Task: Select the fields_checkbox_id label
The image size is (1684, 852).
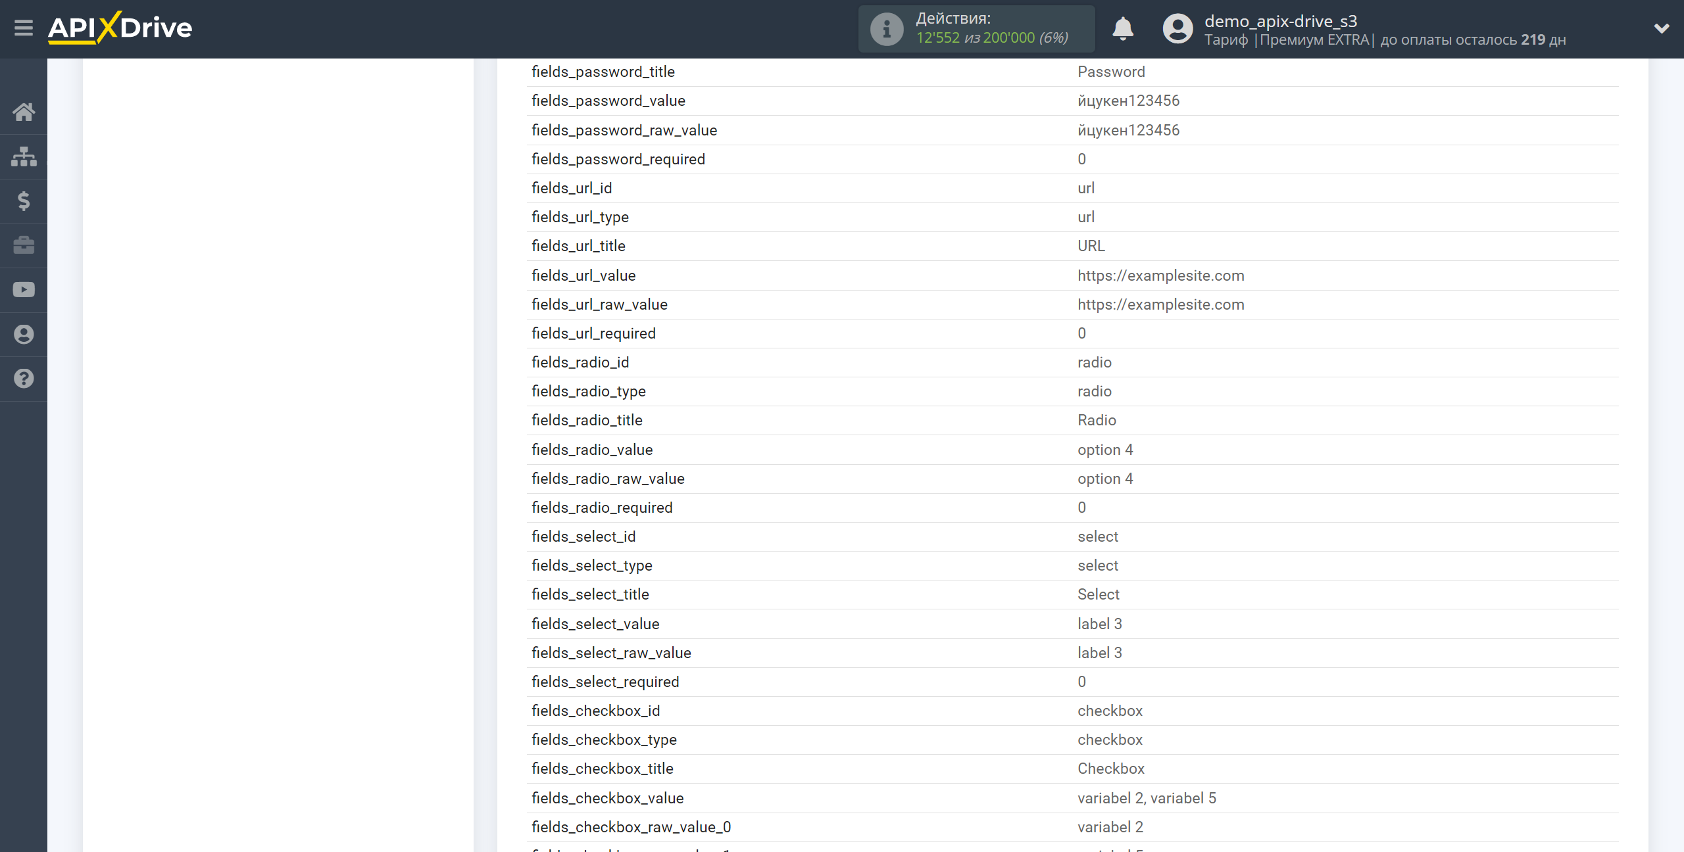Action: tap(596, 711)
